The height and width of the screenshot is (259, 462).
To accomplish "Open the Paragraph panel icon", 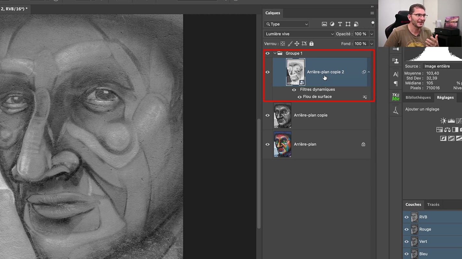I will [x=395, y=84].
